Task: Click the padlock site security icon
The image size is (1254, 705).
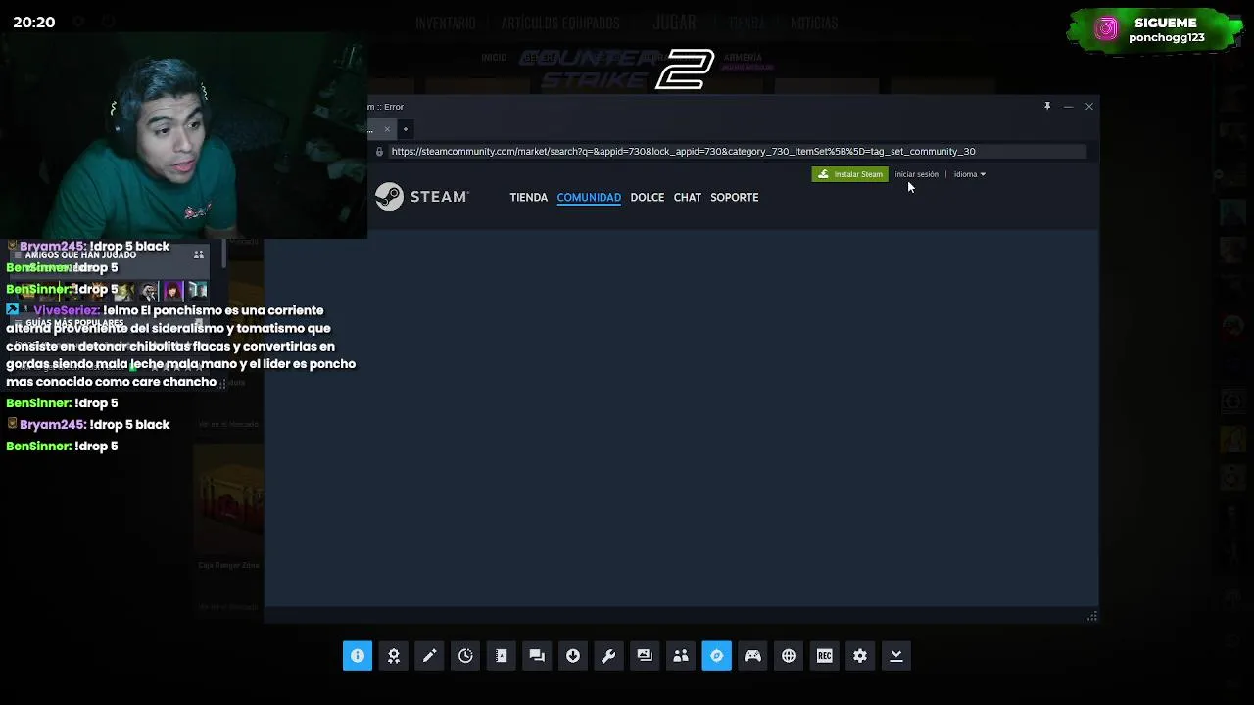Action: (x=379, y=152)
